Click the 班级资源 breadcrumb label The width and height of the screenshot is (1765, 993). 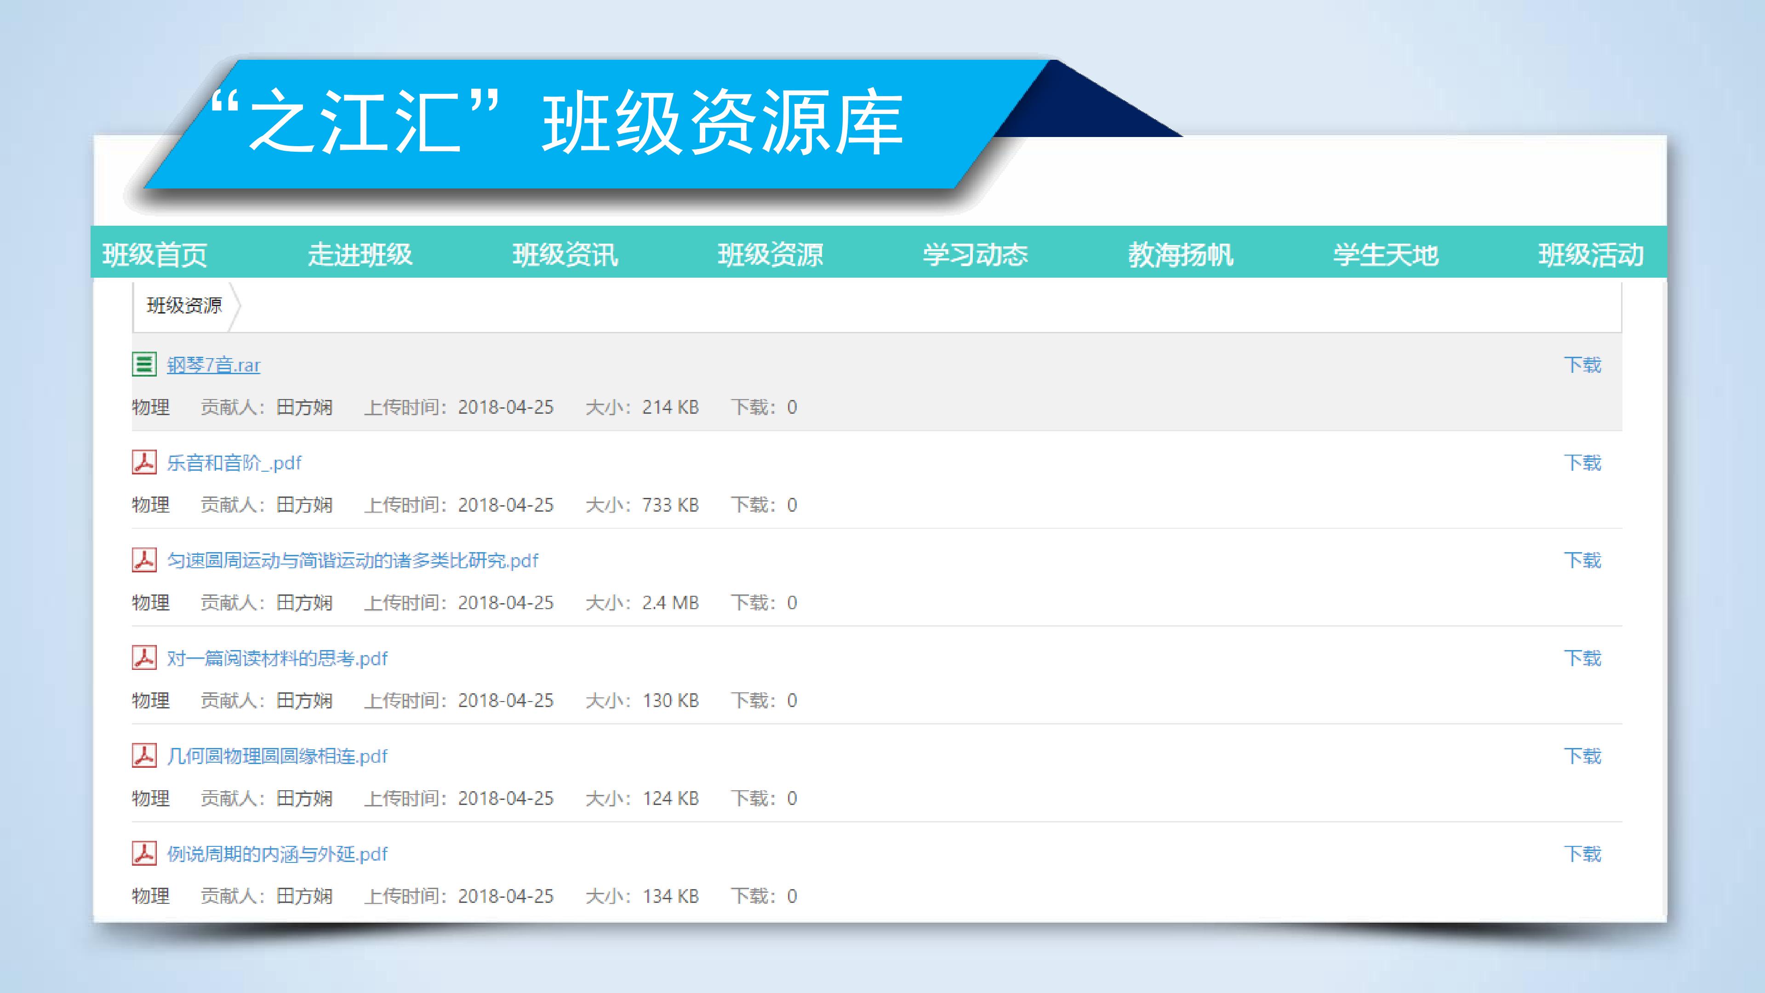click(184, 305)
